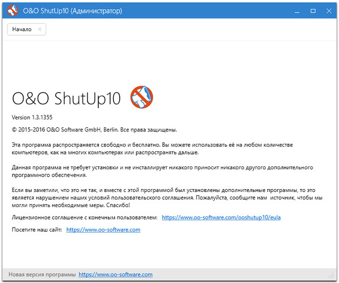The width and height of the screenshot is (339, 283).
Task: Click the large ShutUp10 logo beside the heading
Action: pyautogui.click(x=141, y=97)
